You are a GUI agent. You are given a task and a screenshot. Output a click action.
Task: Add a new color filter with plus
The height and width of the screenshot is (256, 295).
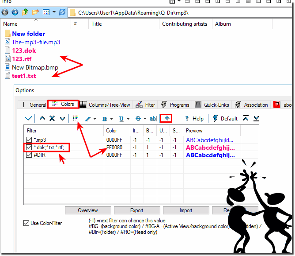(166, 118)
